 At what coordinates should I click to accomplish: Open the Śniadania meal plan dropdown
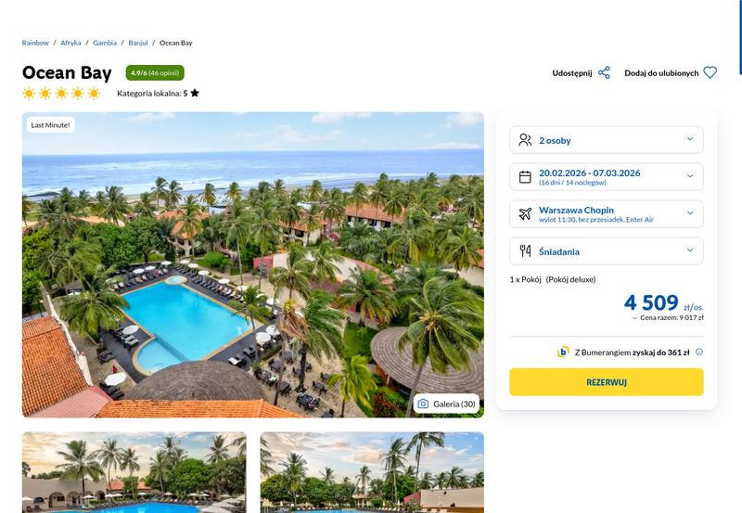[x=607, y=250]
